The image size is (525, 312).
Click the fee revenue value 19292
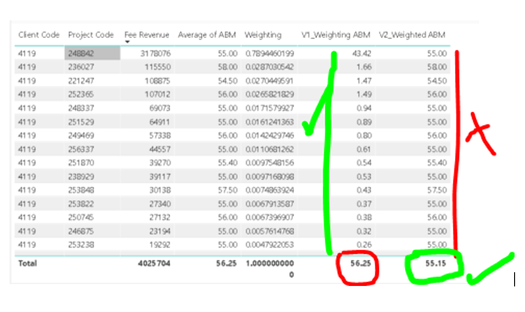160,245
